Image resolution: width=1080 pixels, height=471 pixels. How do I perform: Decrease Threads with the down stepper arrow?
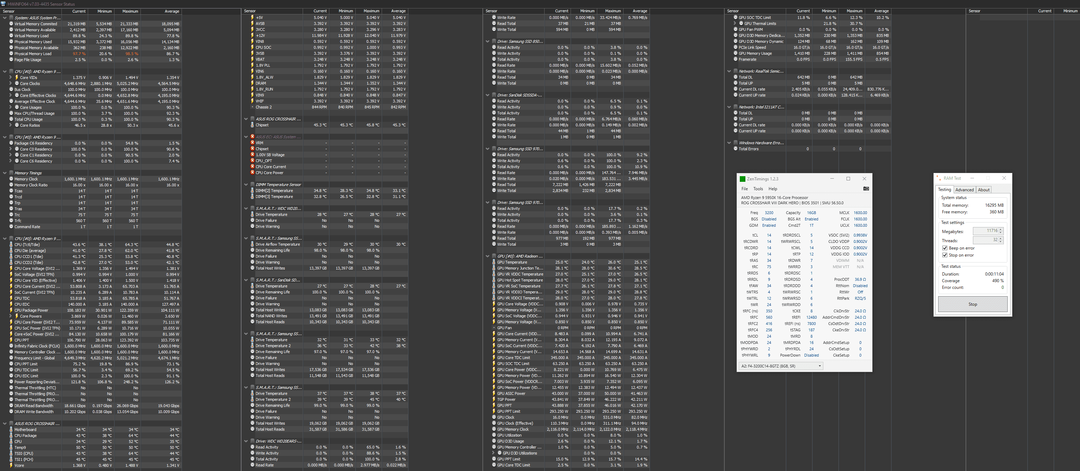coord(1001,242)
